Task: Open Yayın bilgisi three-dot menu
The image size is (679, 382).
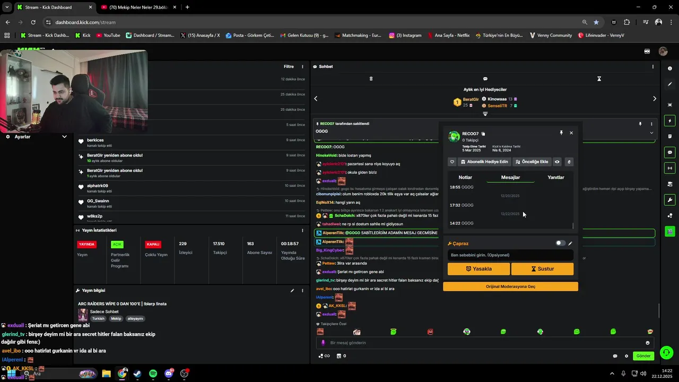Action: (x=303, y=291)
